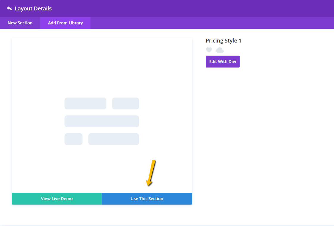This screenshot has height=226, width=334.
Task: Click the yellow arrow annotation
Action: 150,172
